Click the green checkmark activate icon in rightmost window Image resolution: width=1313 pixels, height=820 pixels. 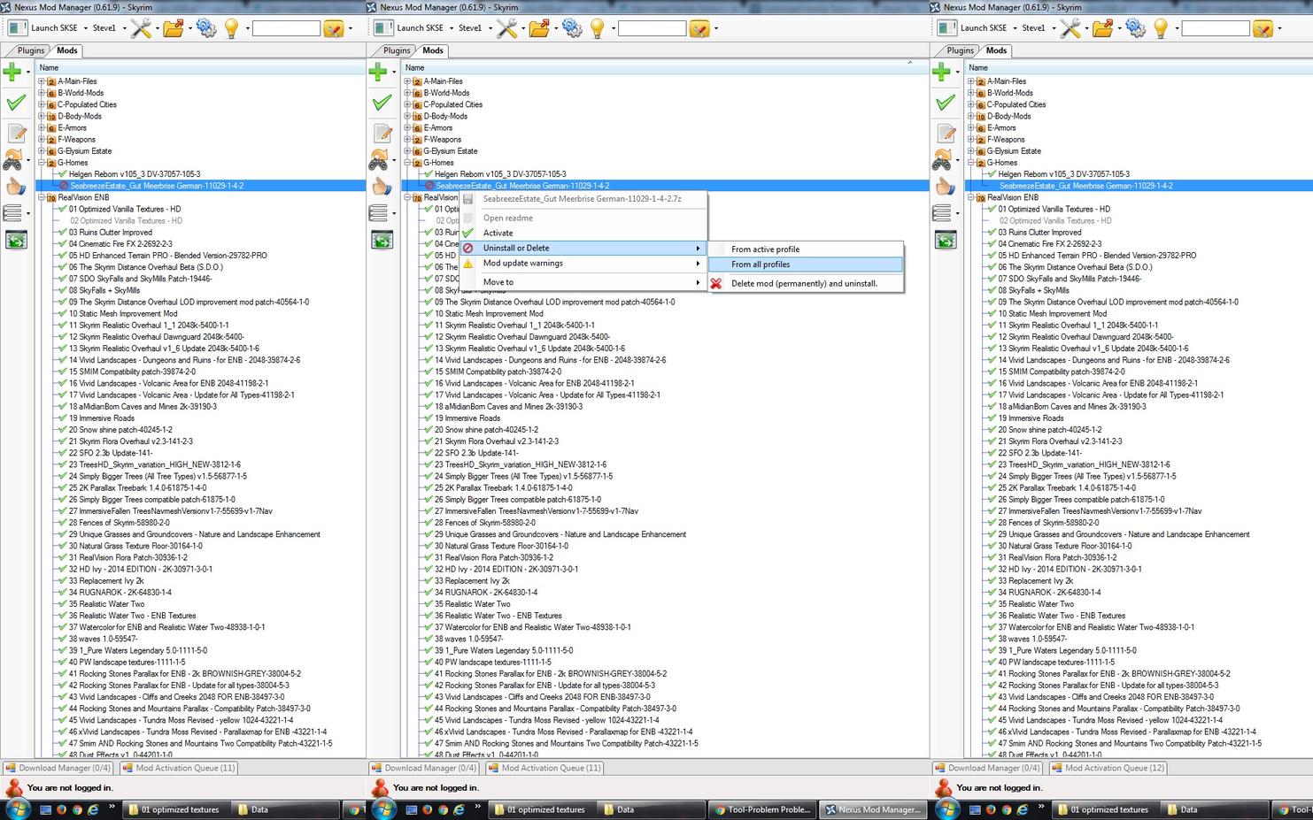pos(946,103)
